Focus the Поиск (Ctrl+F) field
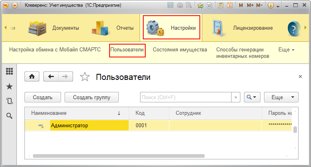Screen dimensions: 311x167 click(x=186, y=97)
